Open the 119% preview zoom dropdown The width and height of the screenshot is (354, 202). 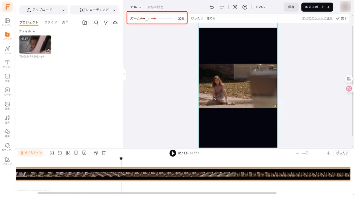tap(260, 7)
